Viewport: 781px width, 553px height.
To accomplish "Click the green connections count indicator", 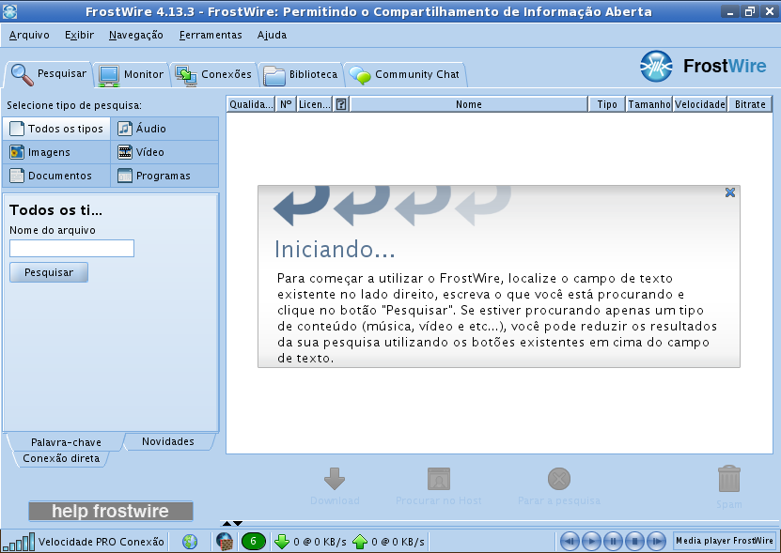I will [x=253, y=541].
